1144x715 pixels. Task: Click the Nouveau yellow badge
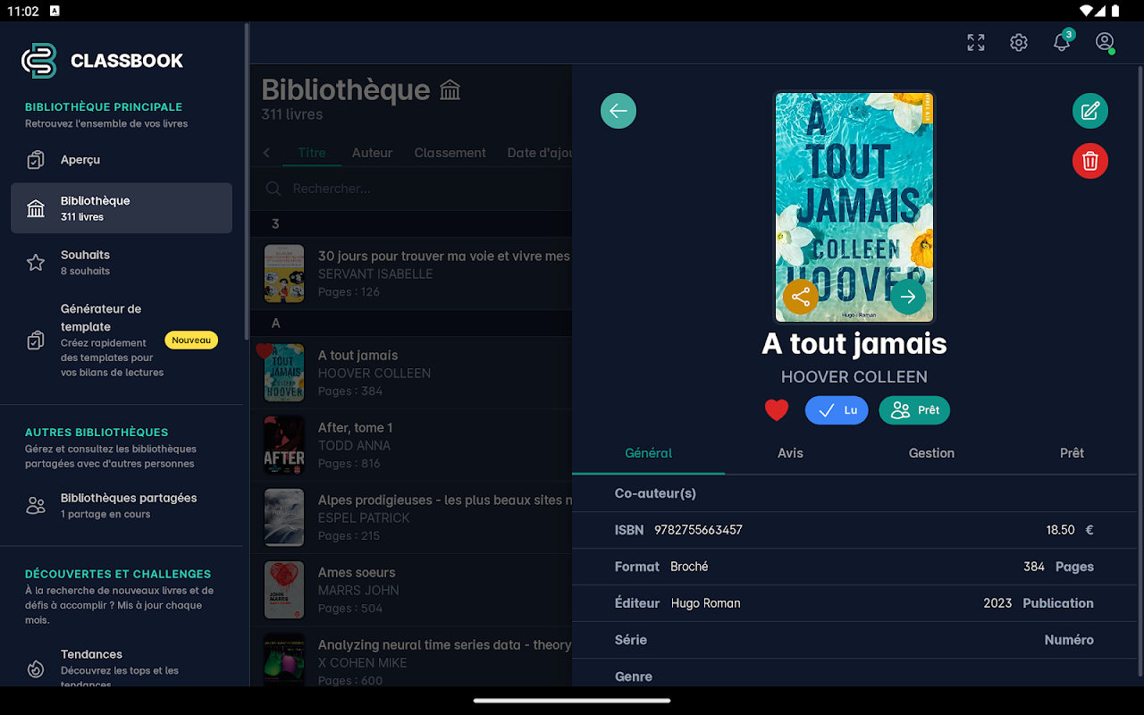[x=191, y=340]
